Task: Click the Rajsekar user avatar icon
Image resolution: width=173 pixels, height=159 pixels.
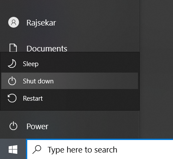Action: (13, 22)
